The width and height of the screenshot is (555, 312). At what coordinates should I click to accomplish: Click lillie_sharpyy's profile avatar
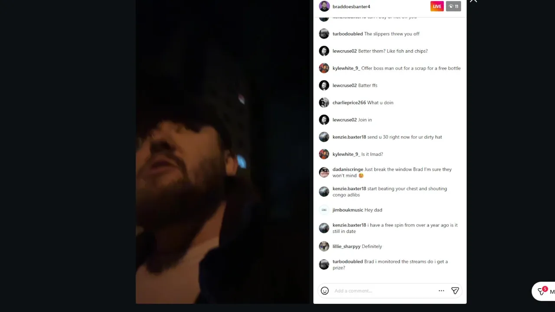tap(324, 247)
